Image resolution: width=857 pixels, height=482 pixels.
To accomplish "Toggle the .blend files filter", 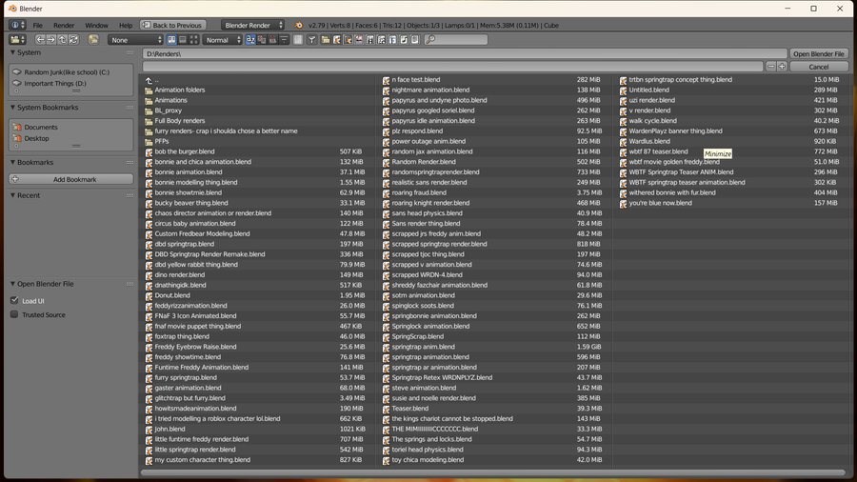I will click(337, 40).
